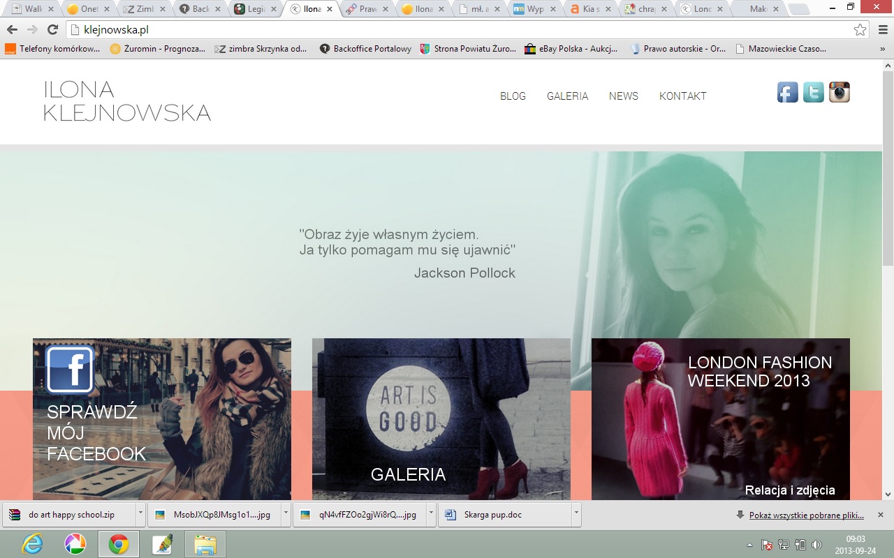Bookmark this page with the star icon
Image resolution: width=894 pixels, height=558 pixels.
(x=860, y=30)
